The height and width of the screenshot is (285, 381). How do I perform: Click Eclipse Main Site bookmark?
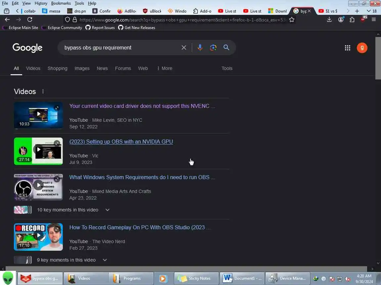(x=21, y=28)
